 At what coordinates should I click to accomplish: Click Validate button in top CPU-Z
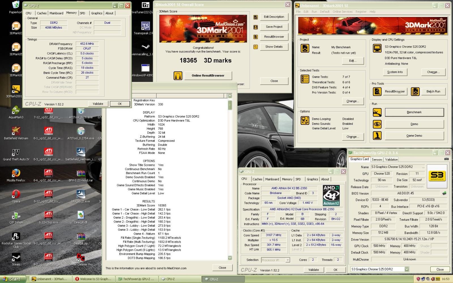pyautogui.click(x=98, y=104)
